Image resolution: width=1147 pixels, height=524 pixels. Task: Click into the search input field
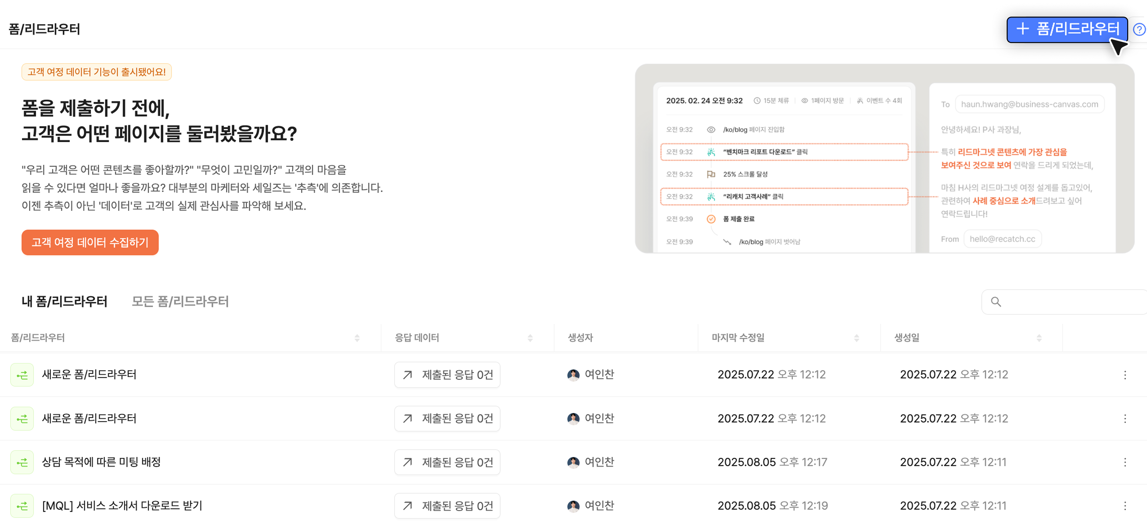pyautogui.click(x=1069, y=302)
